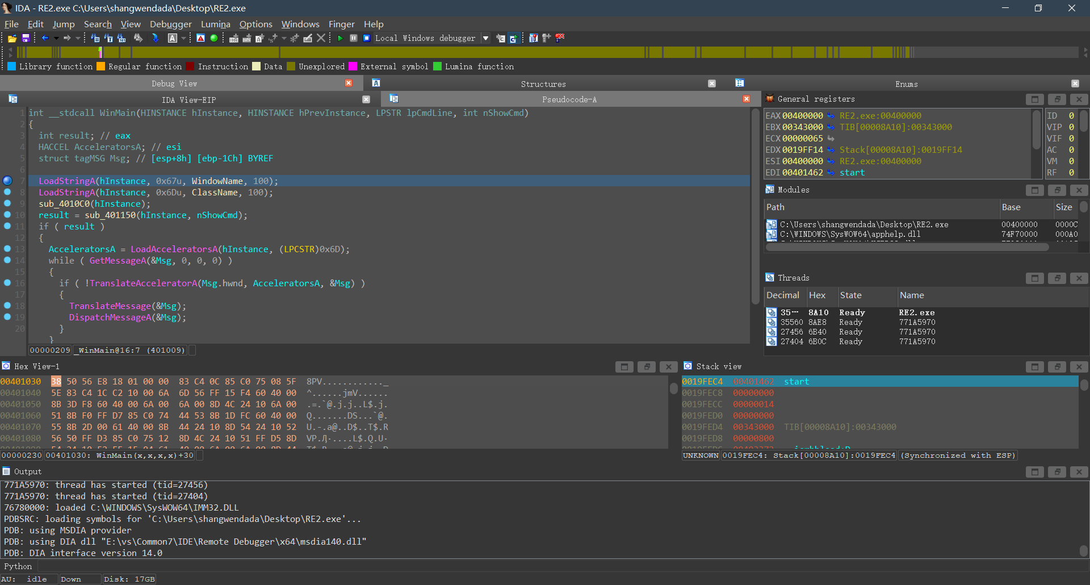This screenshot has height=585, width=1090.
Task: Toggle the breakpoint on pseudocode line 7
Action: 7,181
